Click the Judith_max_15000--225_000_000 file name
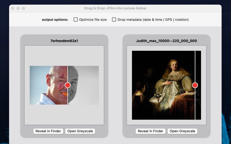231x144 pixels. tap(167, 41)
